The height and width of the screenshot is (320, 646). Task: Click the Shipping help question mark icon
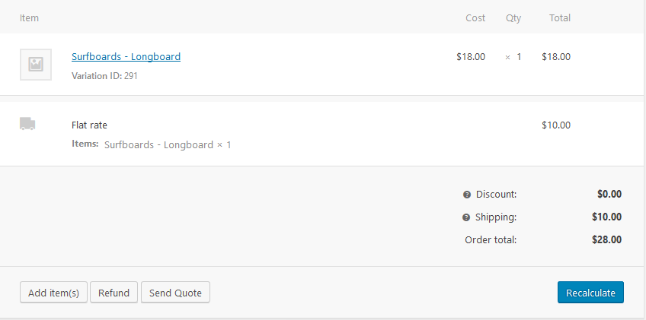coord(466,217)
